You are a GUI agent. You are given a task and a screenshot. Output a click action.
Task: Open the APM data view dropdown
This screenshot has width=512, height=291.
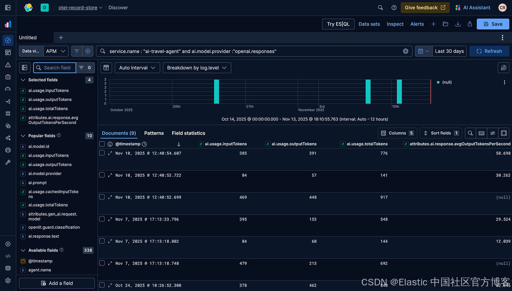[x=56, y=51]
